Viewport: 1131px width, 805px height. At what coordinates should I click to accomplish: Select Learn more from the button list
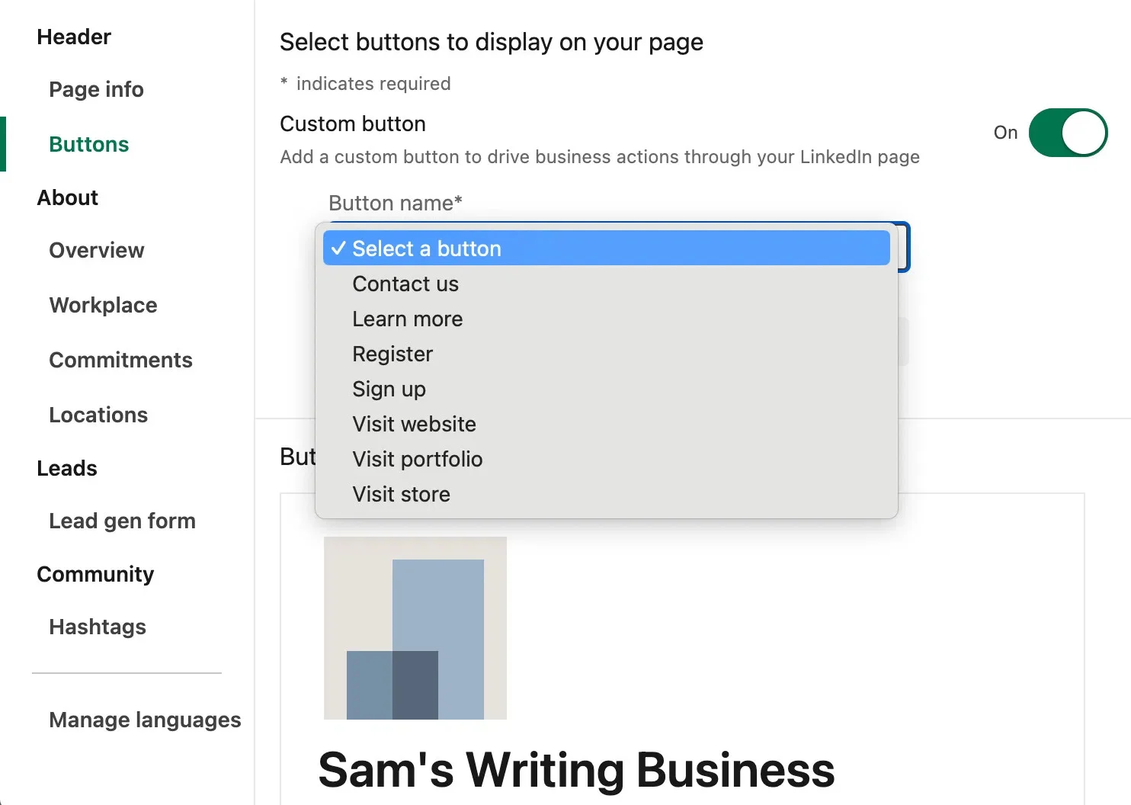tap(407, 319)
